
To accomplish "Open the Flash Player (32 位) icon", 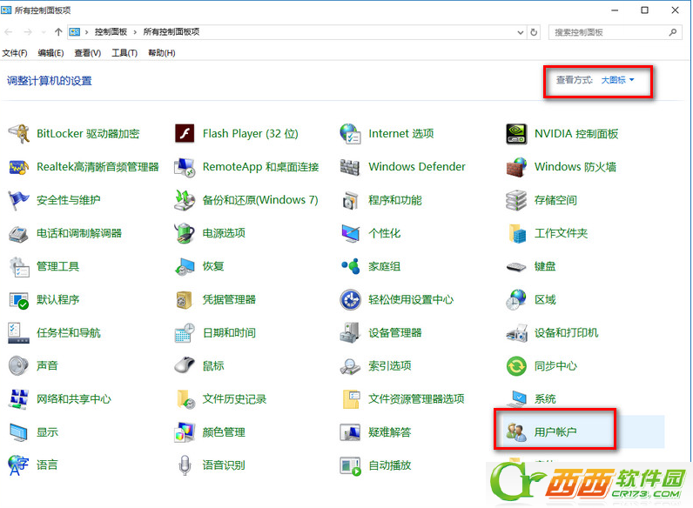I will pyautogui.click(x=185, y=133).
